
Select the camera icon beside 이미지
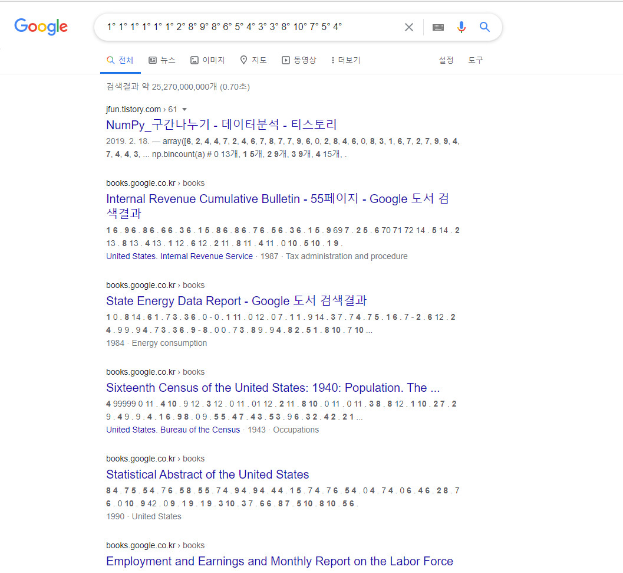pyautogui.click(x=194, y=60)
